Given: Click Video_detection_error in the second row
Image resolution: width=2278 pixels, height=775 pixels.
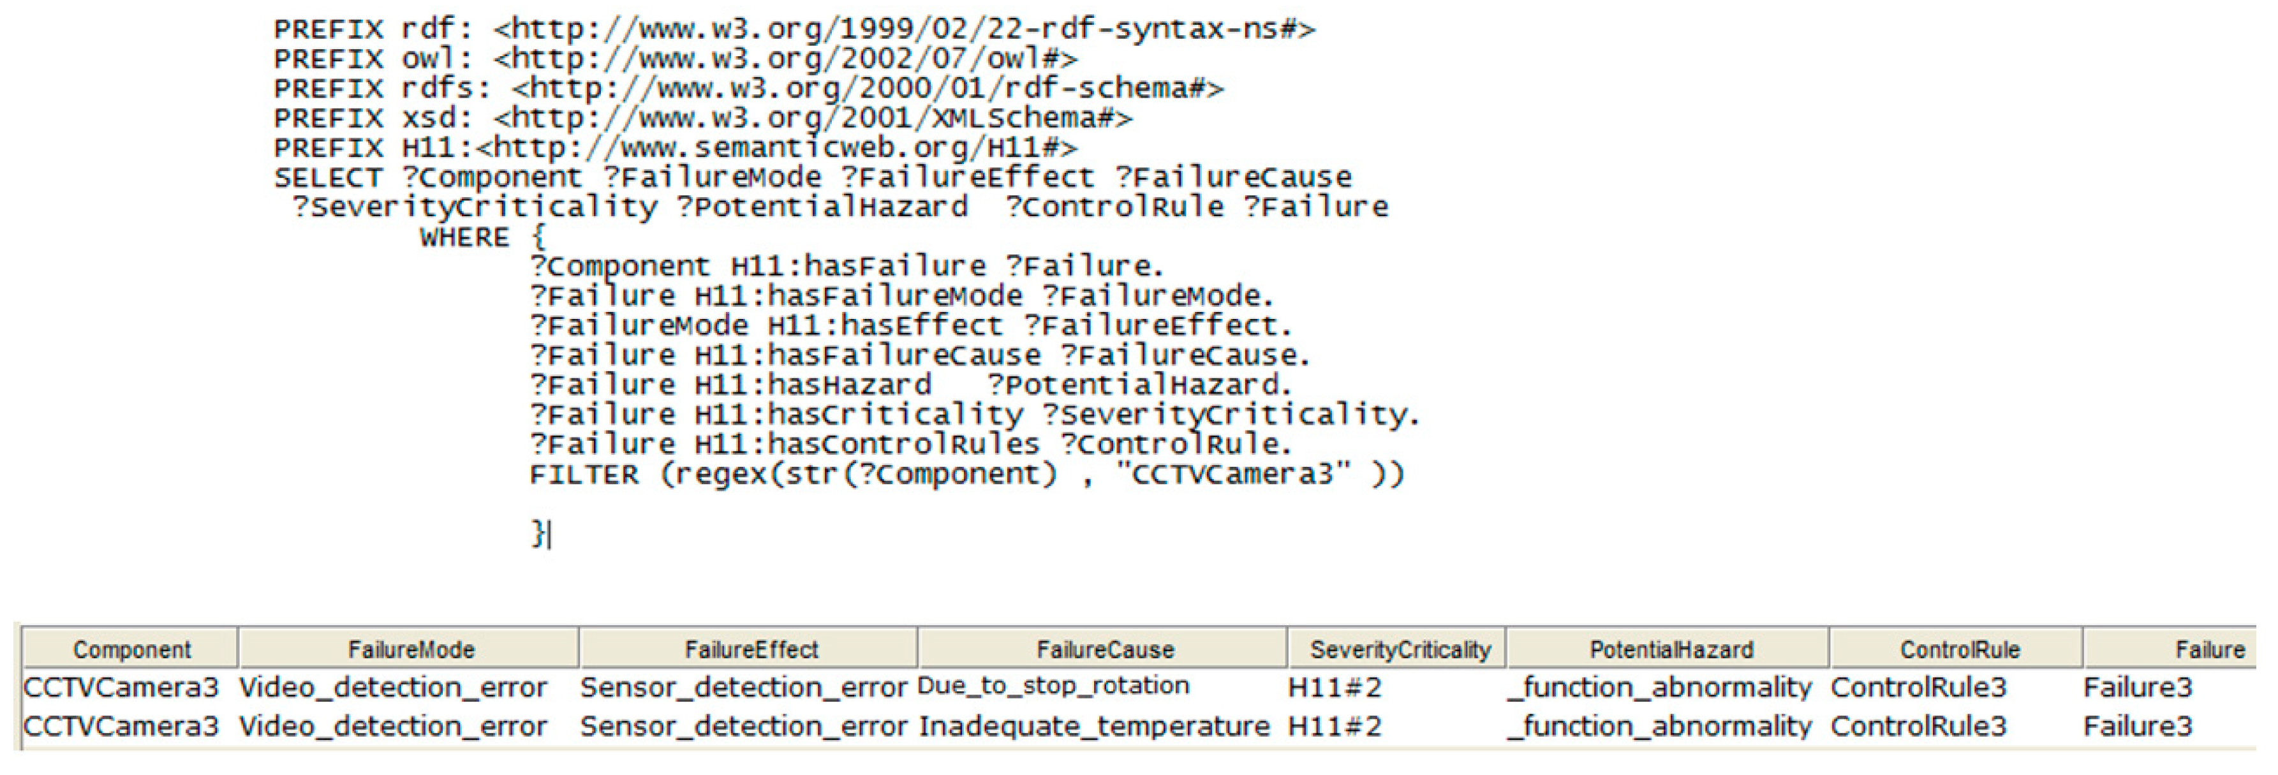Looking at the screenshot, I should (x=392, y=727).
